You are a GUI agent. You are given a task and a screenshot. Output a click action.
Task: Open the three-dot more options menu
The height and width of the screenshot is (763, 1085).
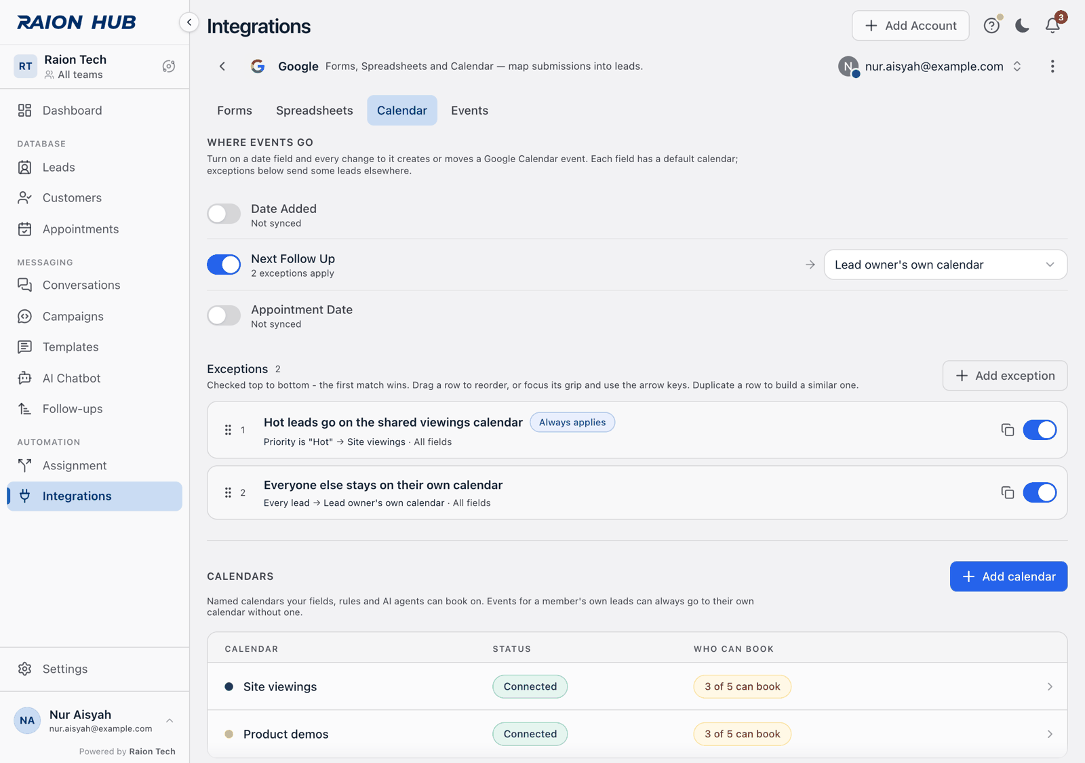(1052, 66)
